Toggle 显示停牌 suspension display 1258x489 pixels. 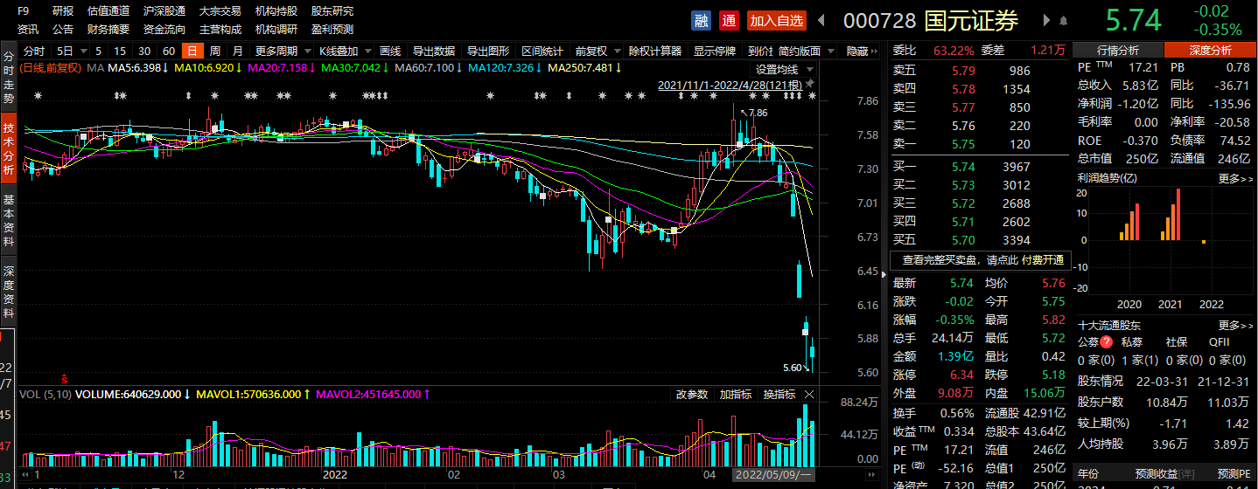click(x=715, y=51)
